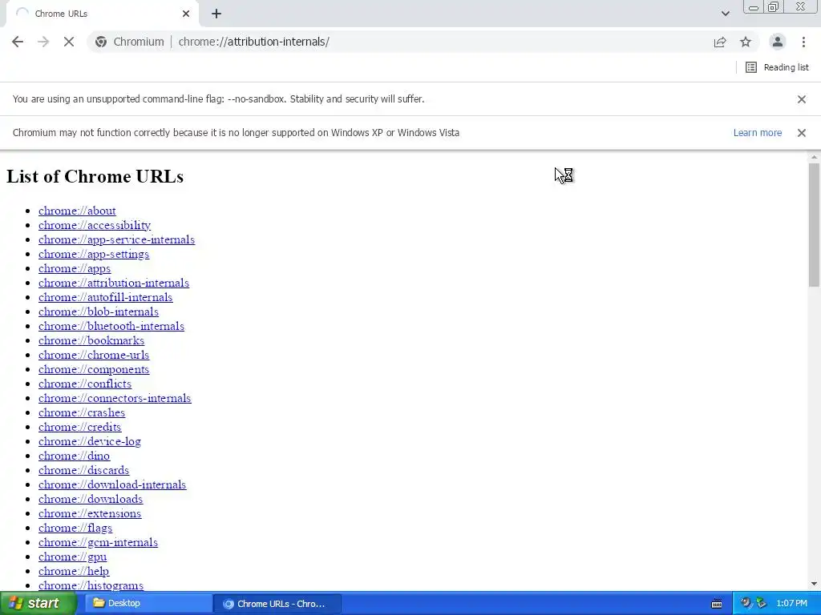Open chrome://bluetooth-internals link
The image size is (821, 615).
pyautogui.click(x=111, y=327)
